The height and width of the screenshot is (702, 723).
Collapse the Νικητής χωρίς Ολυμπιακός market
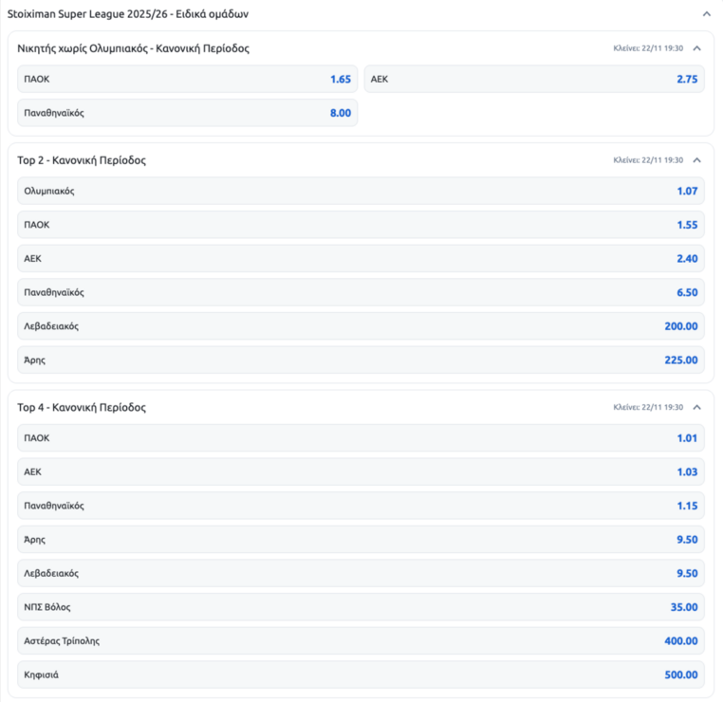(697, 47)
